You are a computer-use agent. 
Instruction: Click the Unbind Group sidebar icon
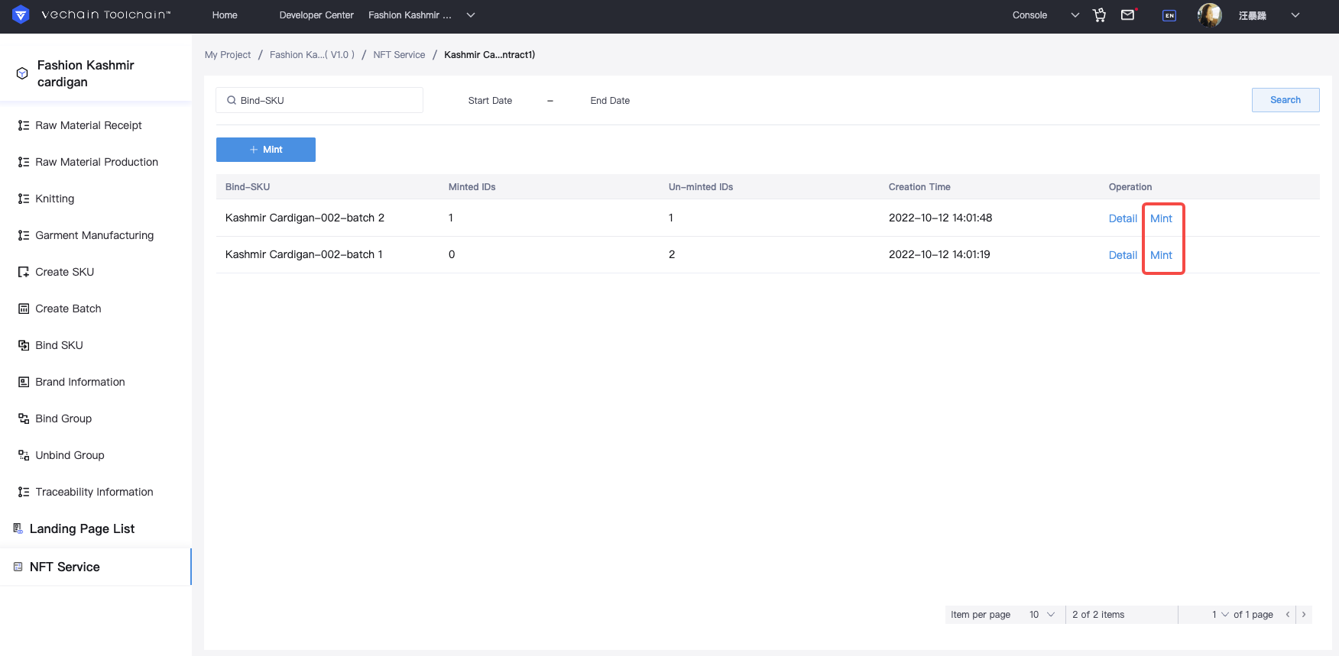click(x=24, y=455)
